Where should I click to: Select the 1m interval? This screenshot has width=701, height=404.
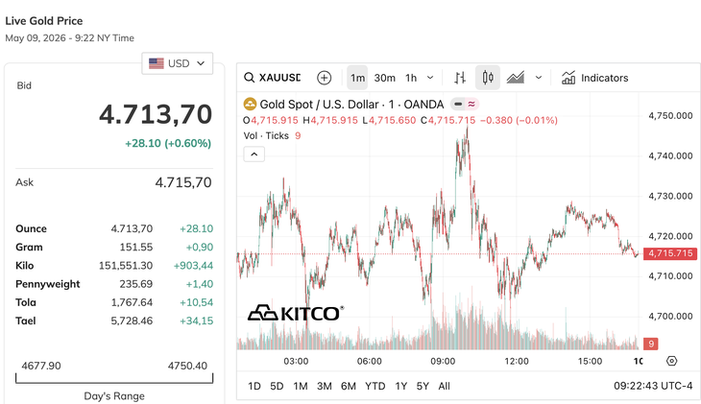tap(357, 78)
